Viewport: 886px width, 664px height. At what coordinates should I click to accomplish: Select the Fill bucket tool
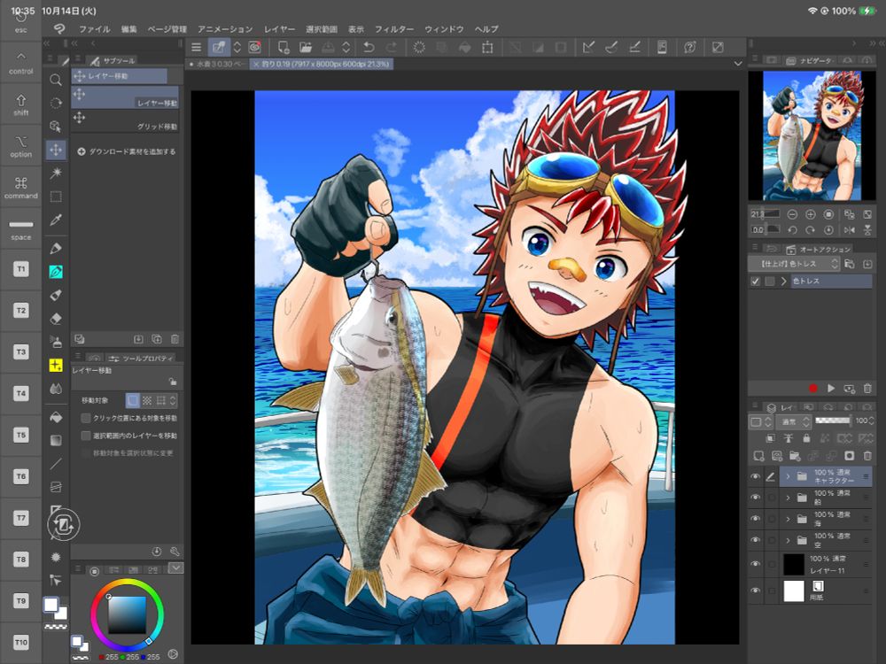point(55,417)
